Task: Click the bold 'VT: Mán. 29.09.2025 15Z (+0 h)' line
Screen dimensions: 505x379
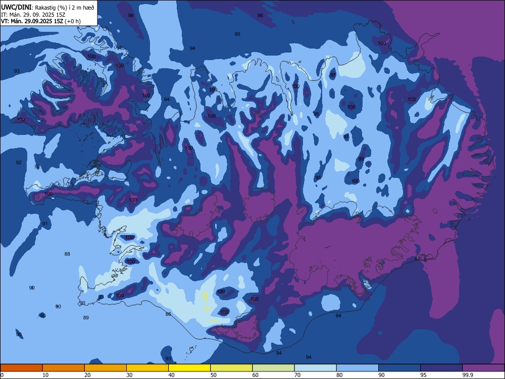Action: coord(41,21)
